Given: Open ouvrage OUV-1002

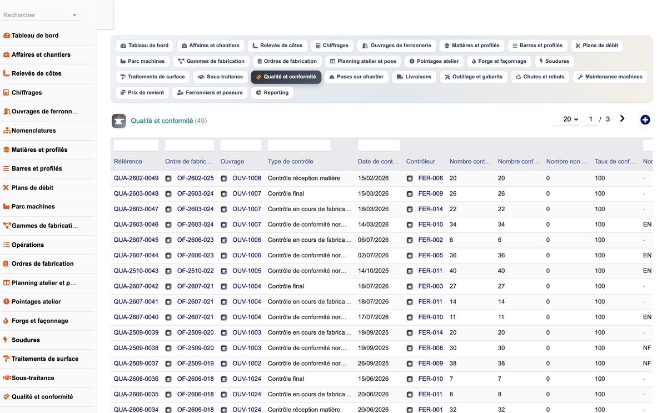Looking at the screenshot, I should pos(247,364).
